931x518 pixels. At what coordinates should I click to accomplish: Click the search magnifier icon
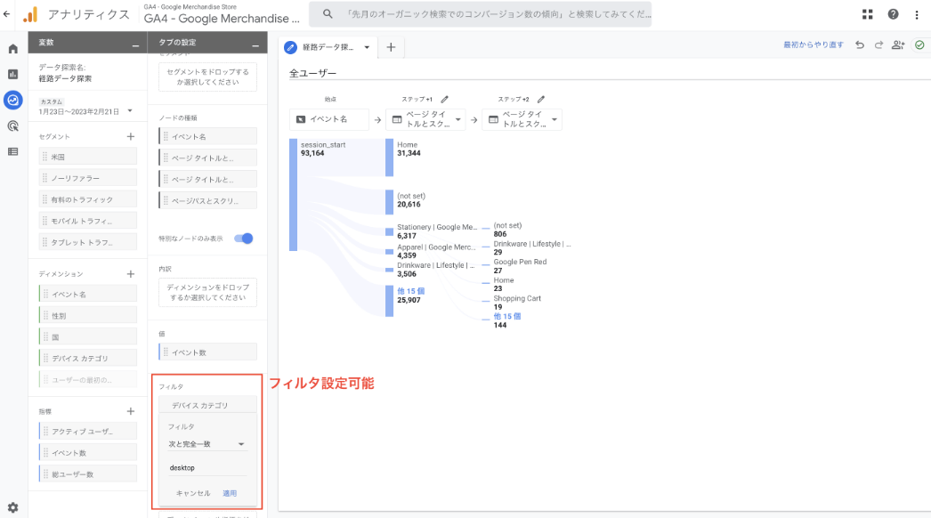coord(328,13)
